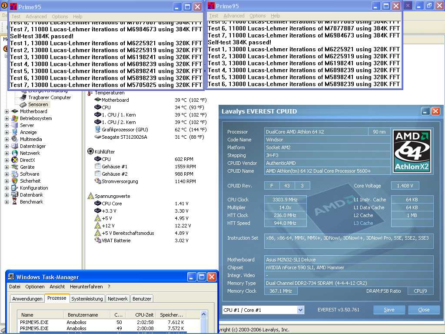Expand the Benchmark tree node

(7, 202)
